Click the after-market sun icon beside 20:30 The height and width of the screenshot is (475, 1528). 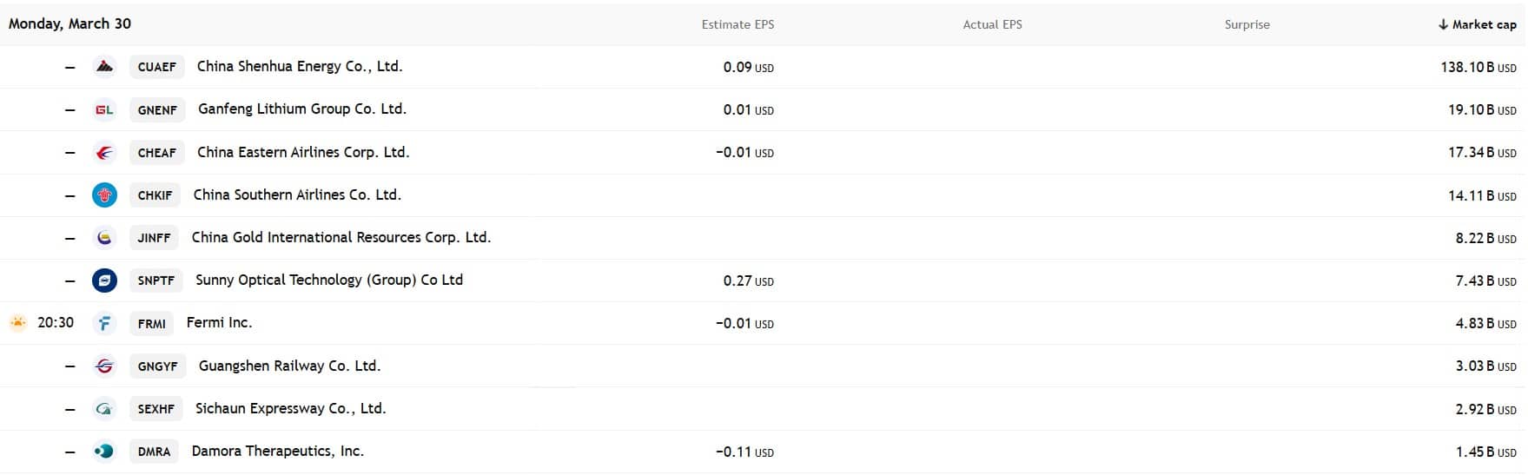(x=17, y=323)
